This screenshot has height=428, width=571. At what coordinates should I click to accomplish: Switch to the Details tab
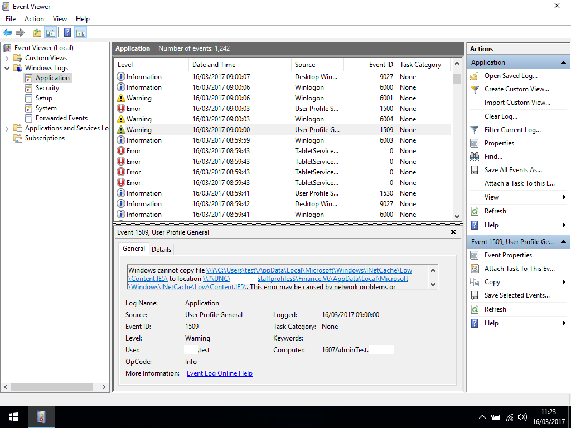161,249
